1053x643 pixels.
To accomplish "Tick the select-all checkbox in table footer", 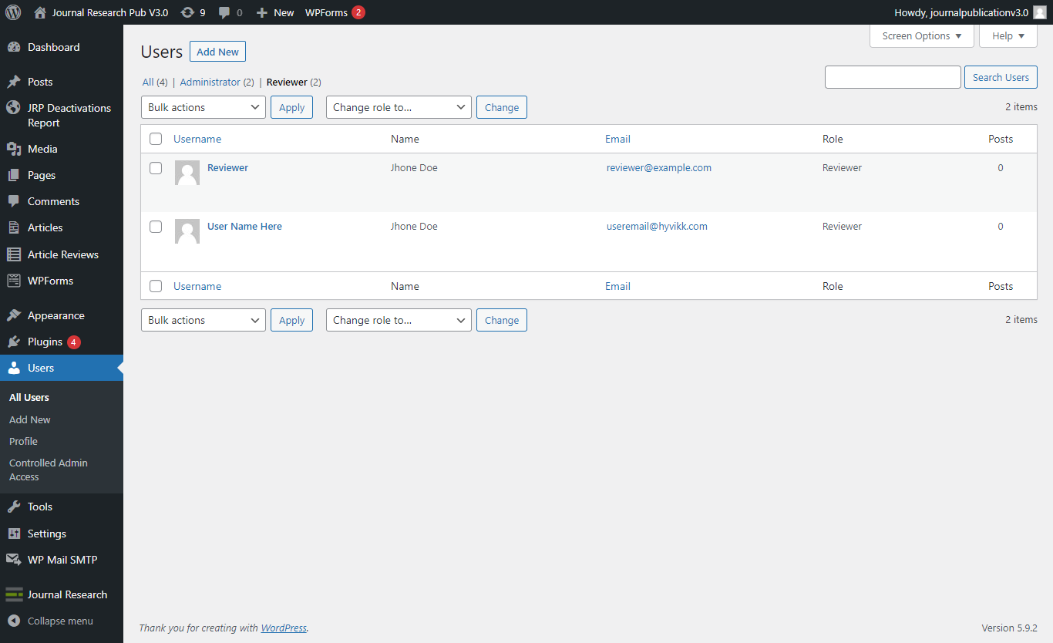I will coord(156,286).
